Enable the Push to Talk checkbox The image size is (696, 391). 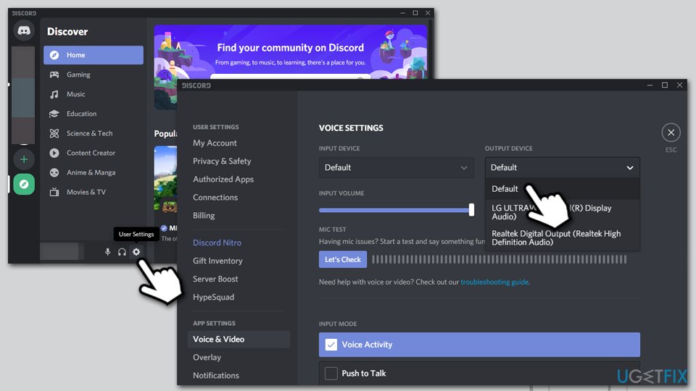click(331, 374)
